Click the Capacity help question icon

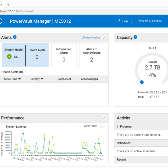point(136,37)
